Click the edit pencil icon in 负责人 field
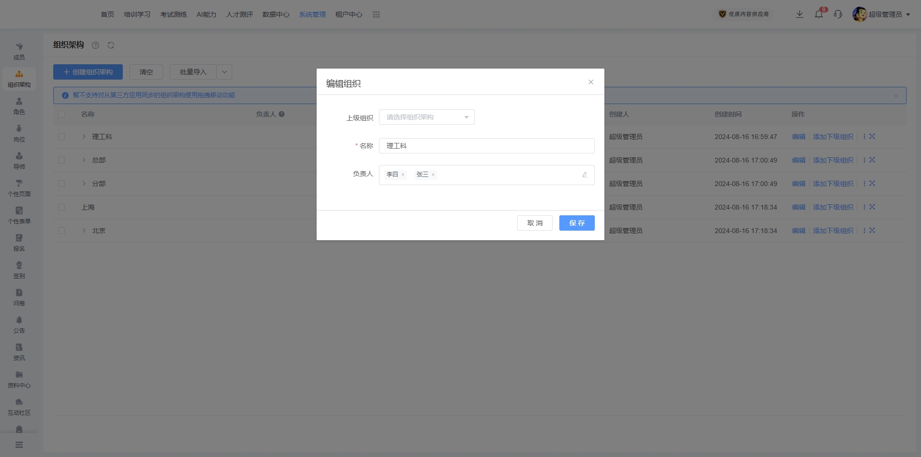Viewport: 921px width, 457px height. click(x=585, y=175)
